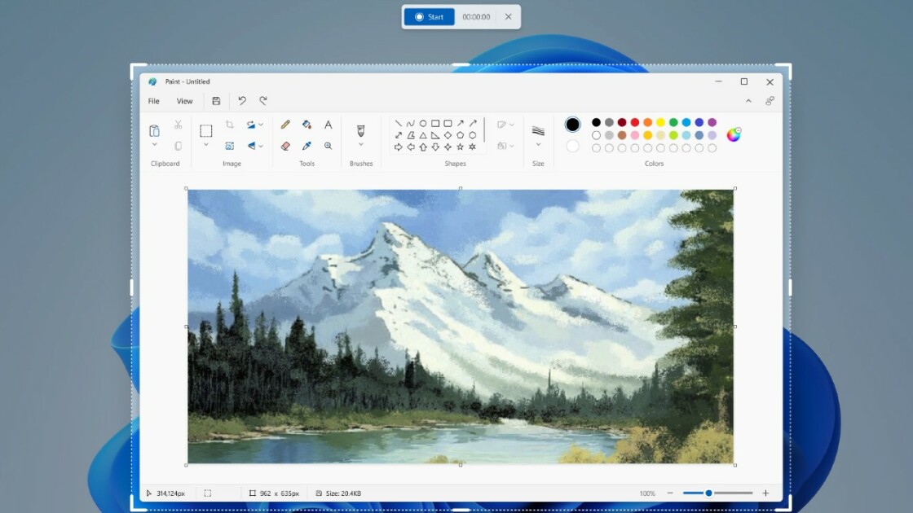Collapse the ribbon with the chevron
The height and width of the screenshot is (513, 913).
[748, 101]
